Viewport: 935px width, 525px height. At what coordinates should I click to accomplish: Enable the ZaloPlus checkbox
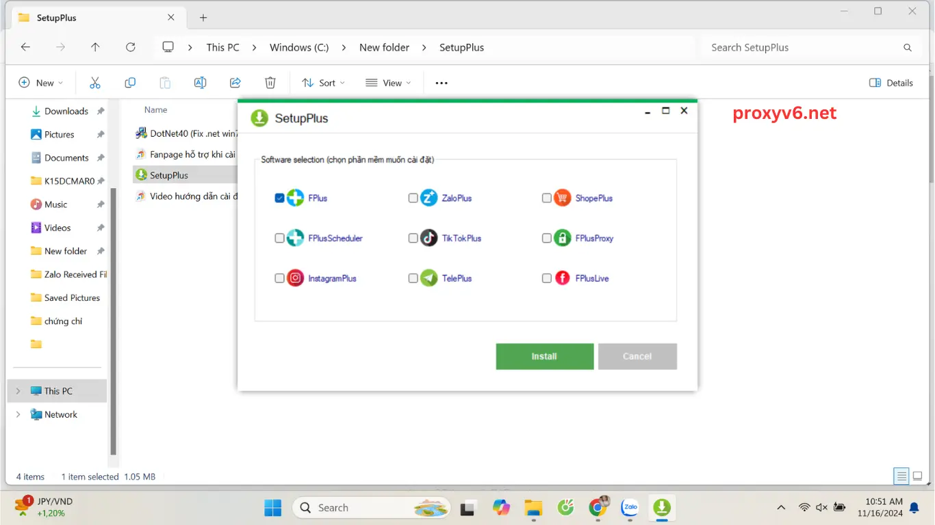(413, 198)
